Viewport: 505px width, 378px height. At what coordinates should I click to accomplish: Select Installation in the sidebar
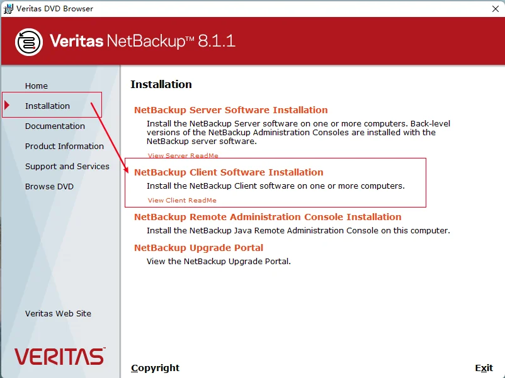point(47,106)
